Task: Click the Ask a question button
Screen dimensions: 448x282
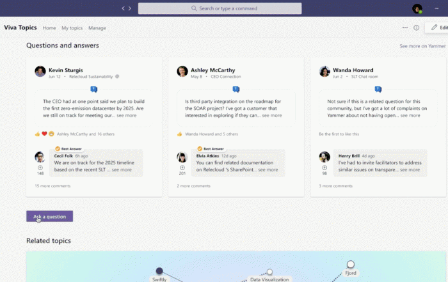Action: pos(50,216)
